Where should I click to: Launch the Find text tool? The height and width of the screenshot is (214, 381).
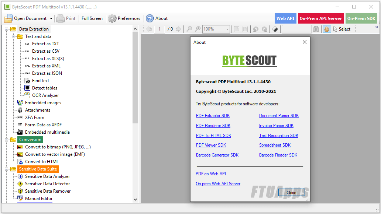(40, 81)
